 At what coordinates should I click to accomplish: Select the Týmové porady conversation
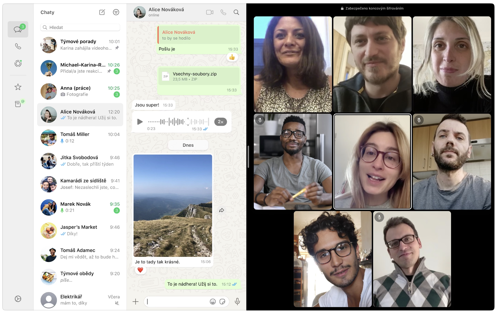coord(80,45)
